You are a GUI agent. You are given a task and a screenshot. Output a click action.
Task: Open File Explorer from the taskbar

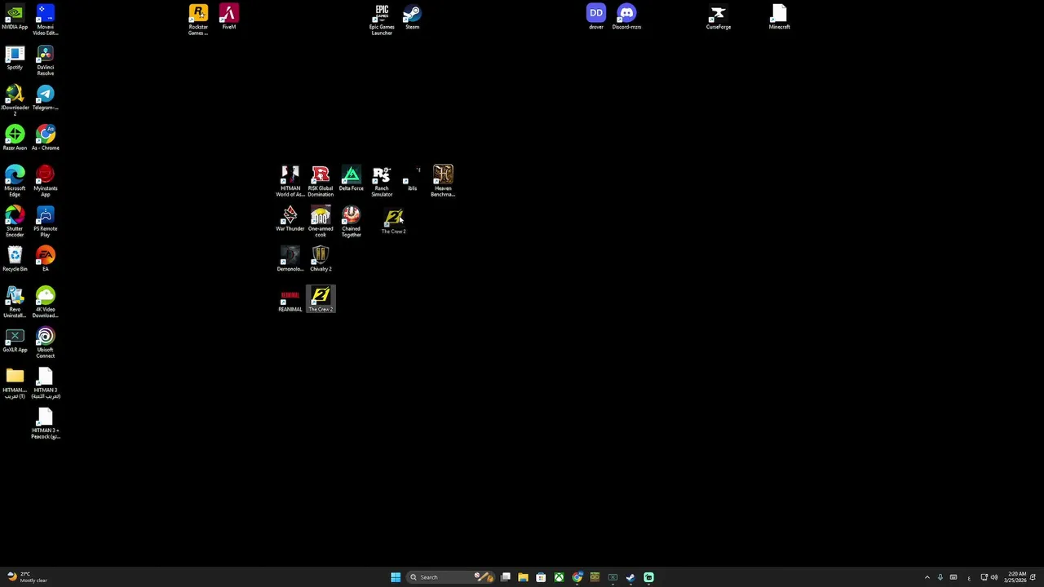tap(523, 577)
